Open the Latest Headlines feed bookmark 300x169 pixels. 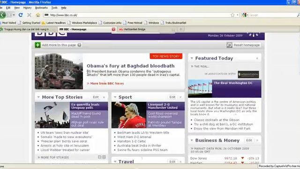coord(53,23)
